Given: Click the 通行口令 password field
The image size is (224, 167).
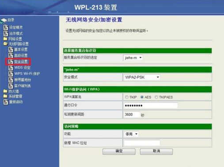Looking at the screenshot, I should [x=151, y=105].
